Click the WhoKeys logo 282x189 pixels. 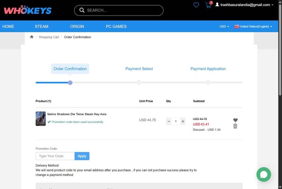coord(28,10)
